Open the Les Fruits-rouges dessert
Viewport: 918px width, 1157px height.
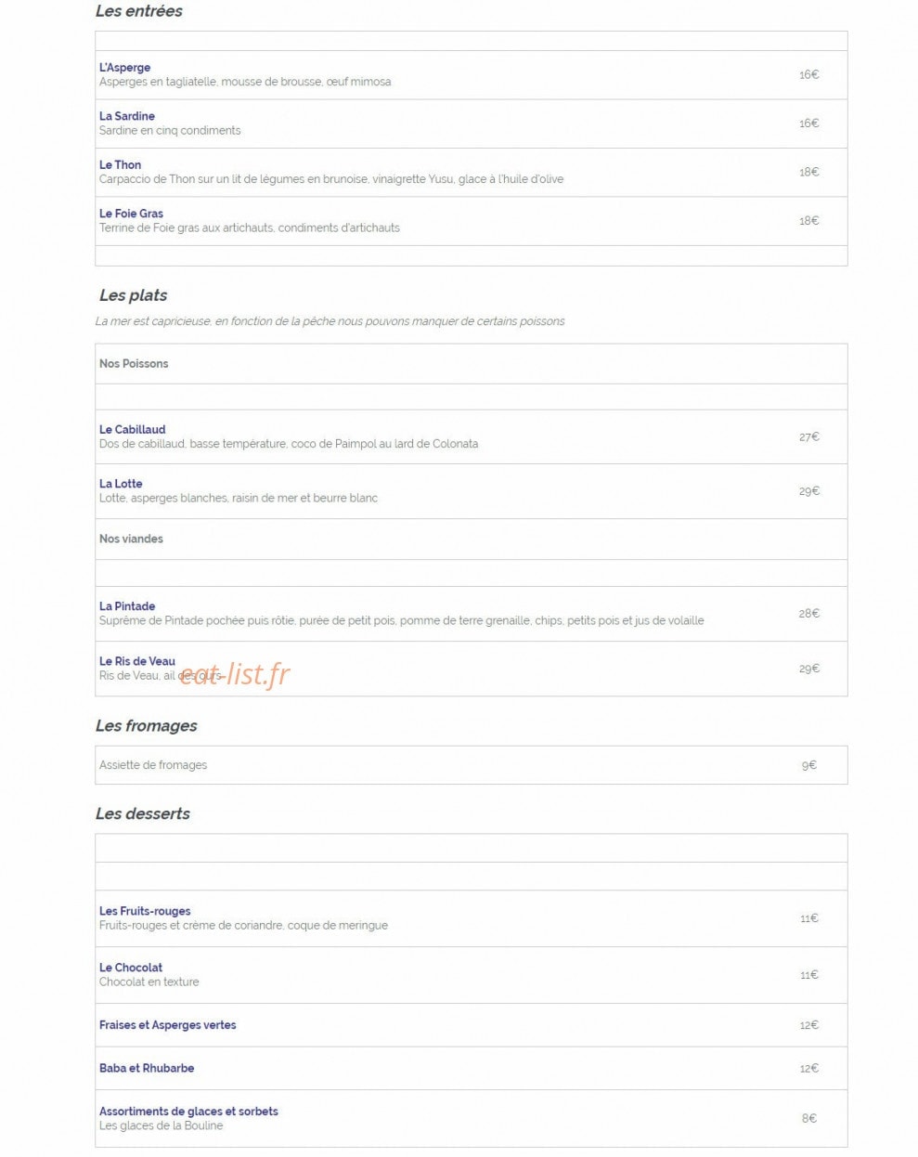145,911
